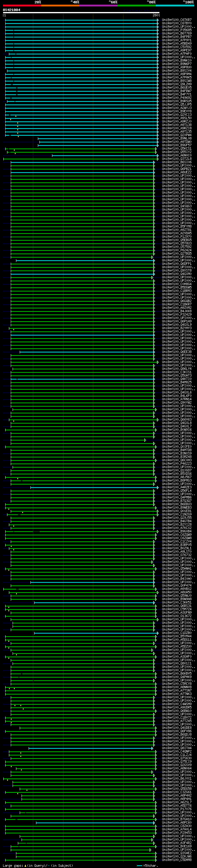Select hit label UniRef100_B3NXS9

177,453
